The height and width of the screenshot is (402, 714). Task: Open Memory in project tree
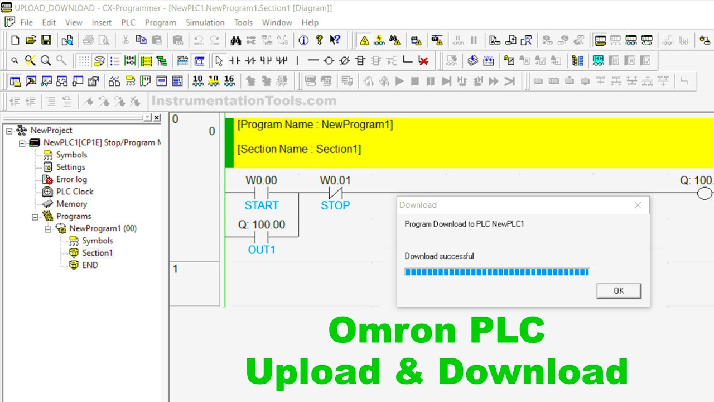pyautogui.click(x=71, y=204)
